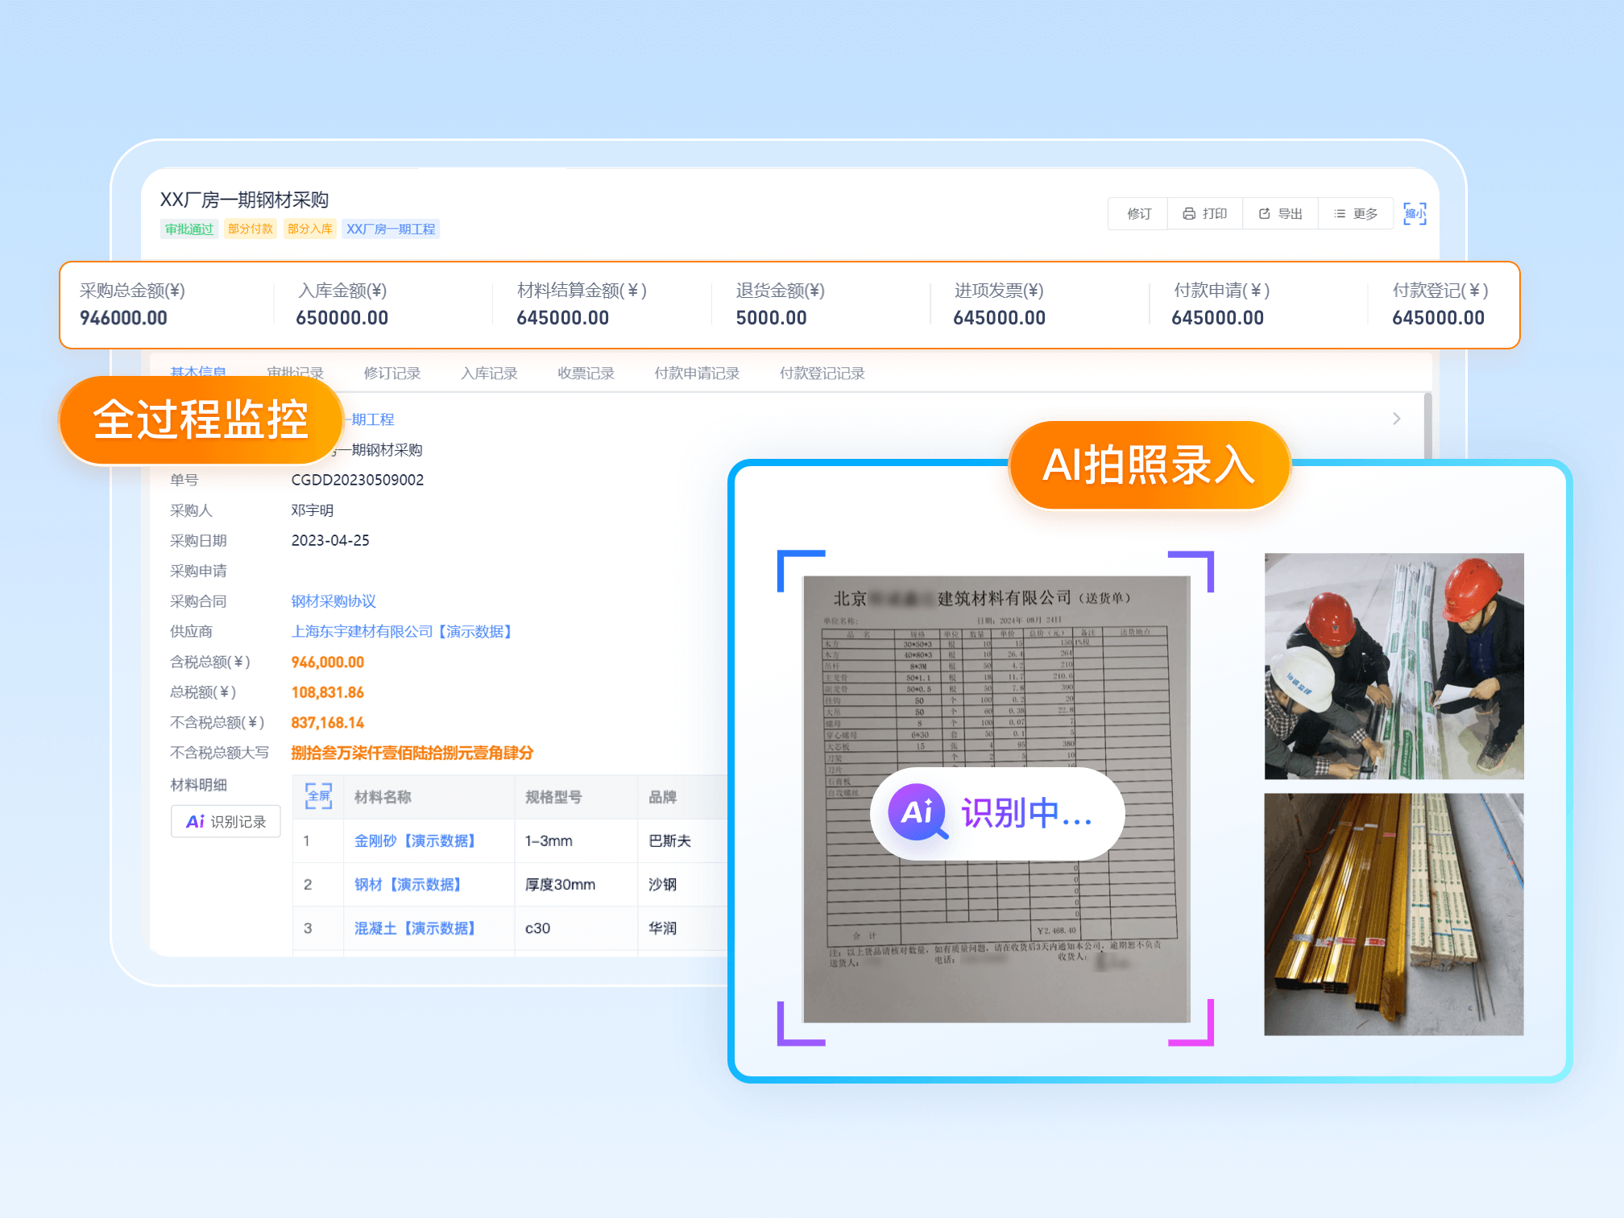Screen dimensions: 1624x1218
Task: Open the Payment Registration Records tab
Action: [822, 374]
